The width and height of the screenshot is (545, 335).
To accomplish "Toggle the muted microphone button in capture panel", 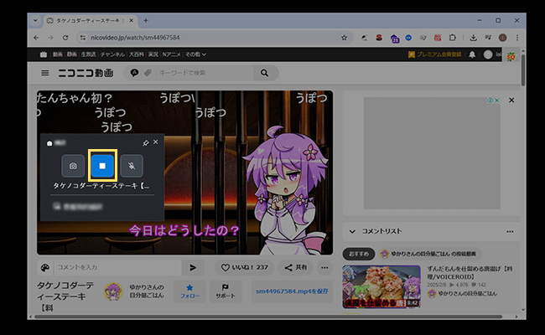I will click(x=132, y=166).
